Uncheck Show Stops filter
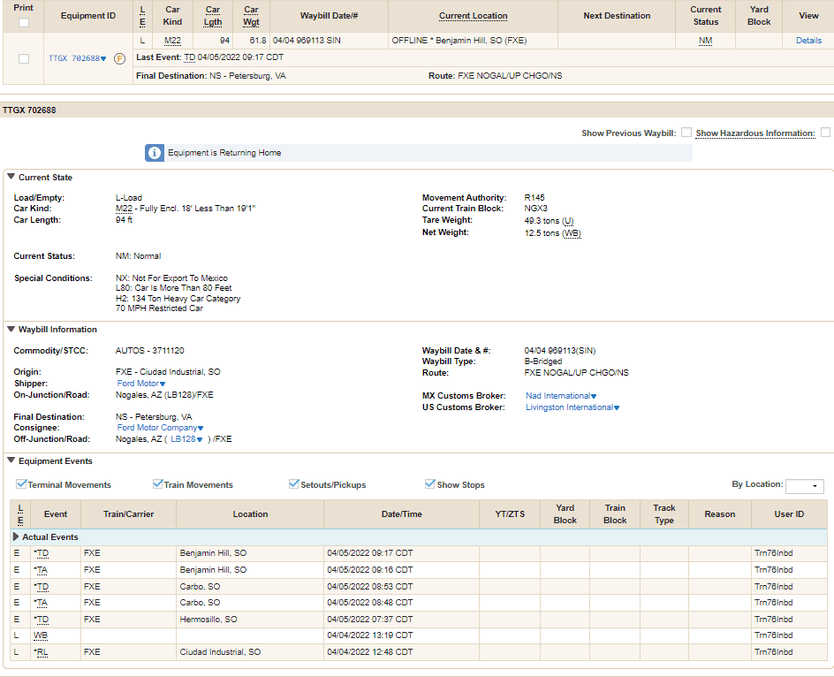 point(429,483)
